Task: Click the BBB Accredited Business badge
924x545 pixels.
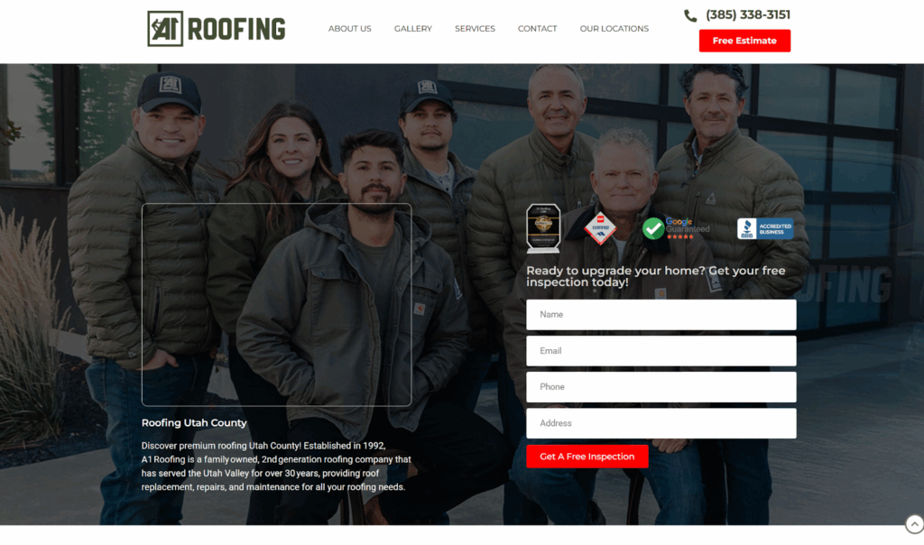Action: (x=765, y=228)
